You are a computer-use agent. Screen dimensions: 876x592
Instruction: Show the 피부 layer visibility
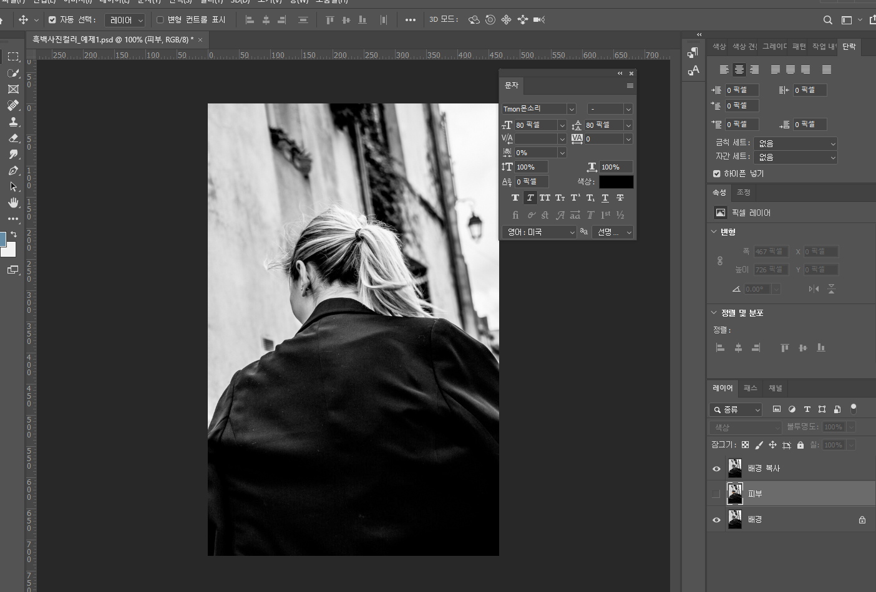click(716, 494)
